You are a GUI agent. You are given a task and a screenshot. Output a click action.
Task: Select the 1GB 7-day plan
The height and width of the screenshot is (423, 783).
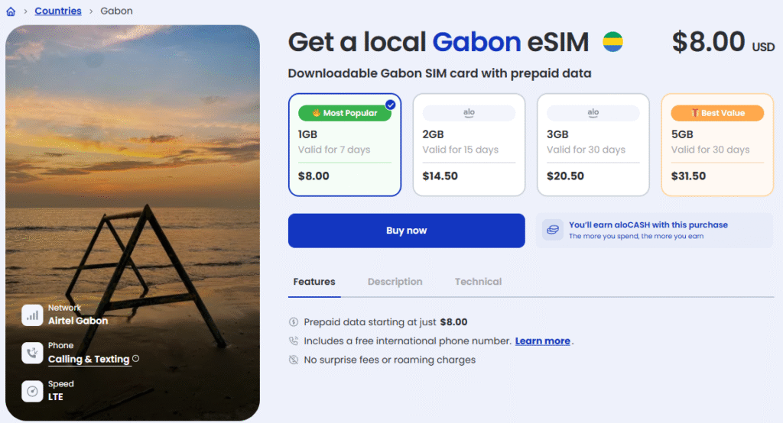pyautogui.click(x=345, y=145)
